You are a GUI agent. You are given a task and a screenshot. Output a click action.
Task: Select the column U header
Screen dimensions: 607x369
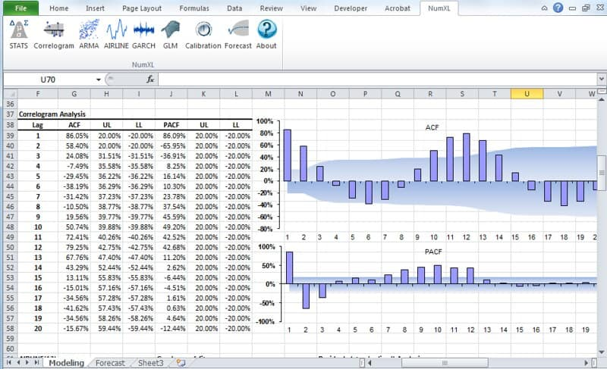[526, 94]
